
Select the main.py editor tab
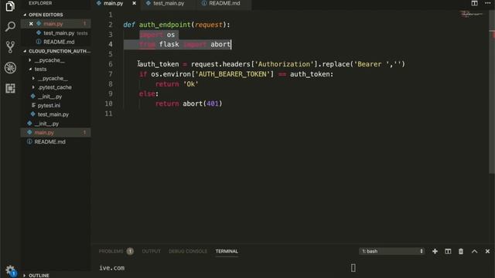click(114, 3)
